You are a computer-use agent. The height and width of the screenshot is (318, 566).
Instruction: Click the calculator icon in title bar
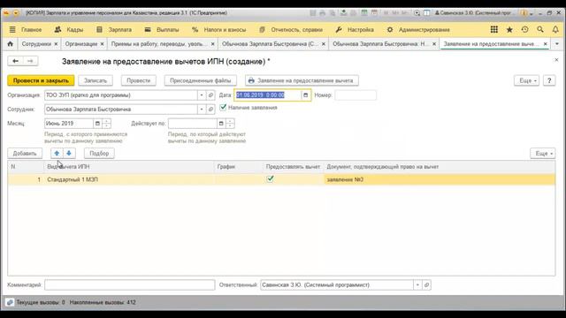364,13
